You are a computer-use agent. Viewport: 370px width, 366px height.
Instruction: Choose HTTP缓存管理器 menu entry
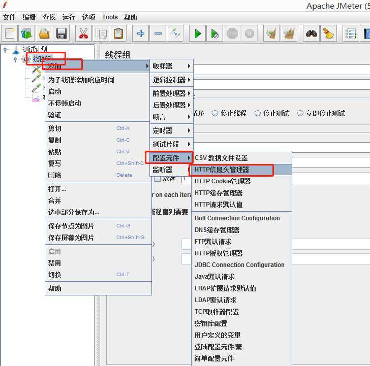(x=241, y=193)
